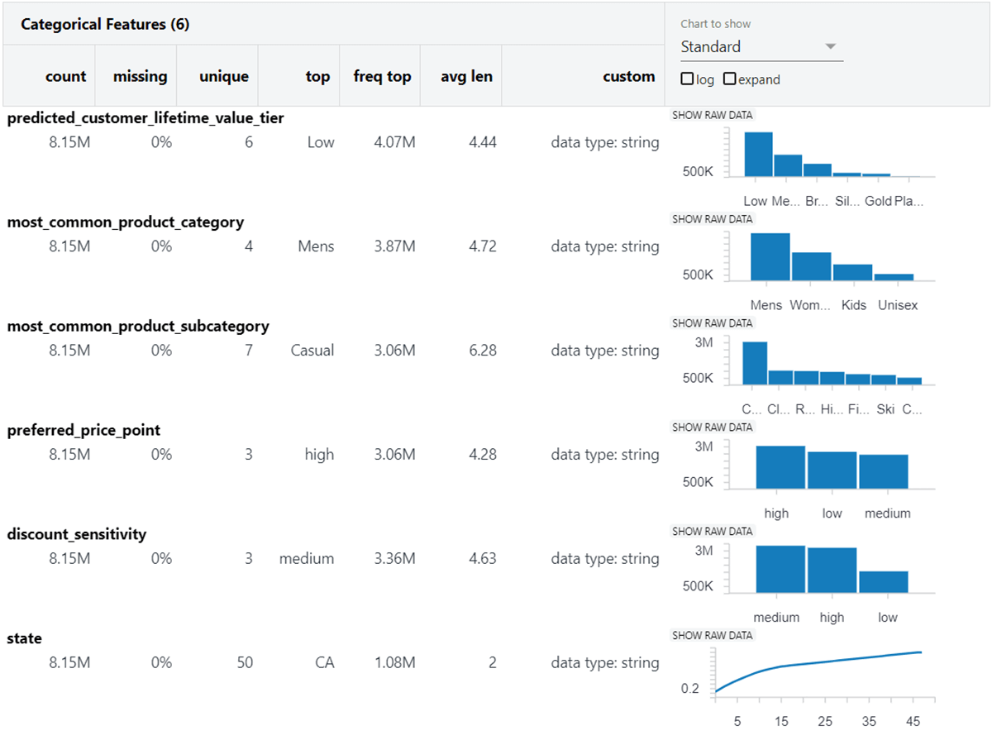Click the Categorical Features (6) heading

coord(105,24)
